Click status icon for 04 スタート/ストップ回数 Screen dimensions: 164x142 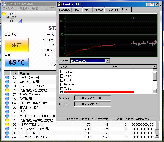[x=7, y=86]
